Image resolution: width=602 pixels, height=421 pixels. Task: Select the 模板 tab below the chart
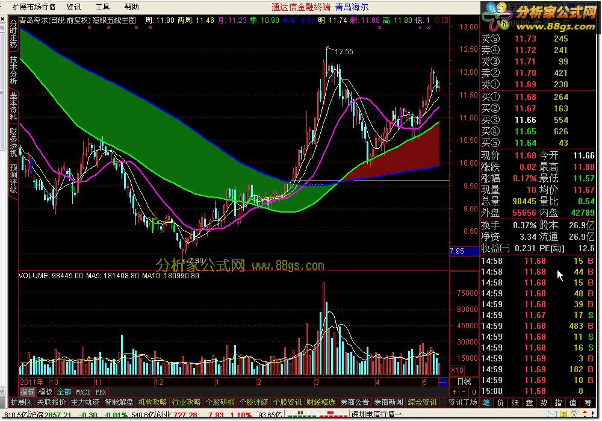[45, 392]
